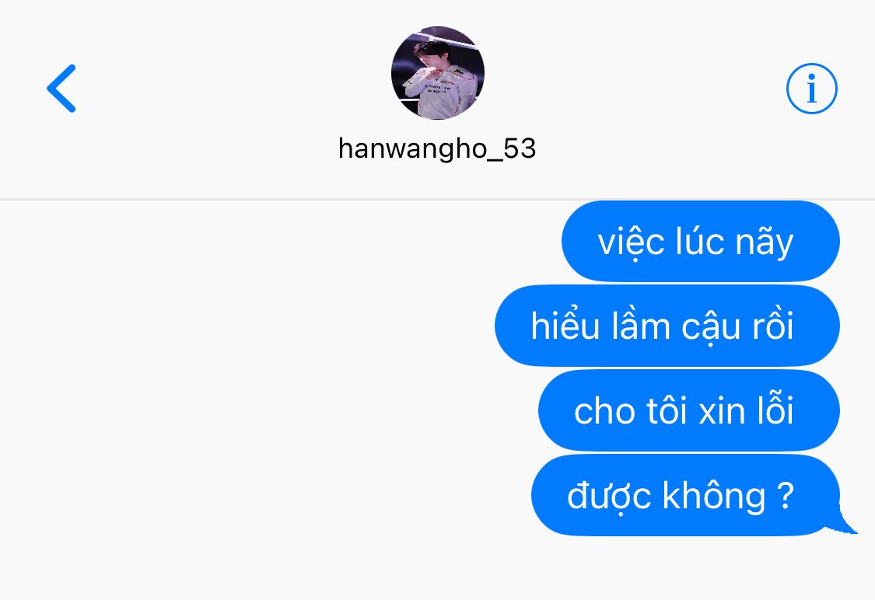This screenshot has width=875, height=600.
Task: Click the word "không" in the last bubble
Action: [714, 495]
